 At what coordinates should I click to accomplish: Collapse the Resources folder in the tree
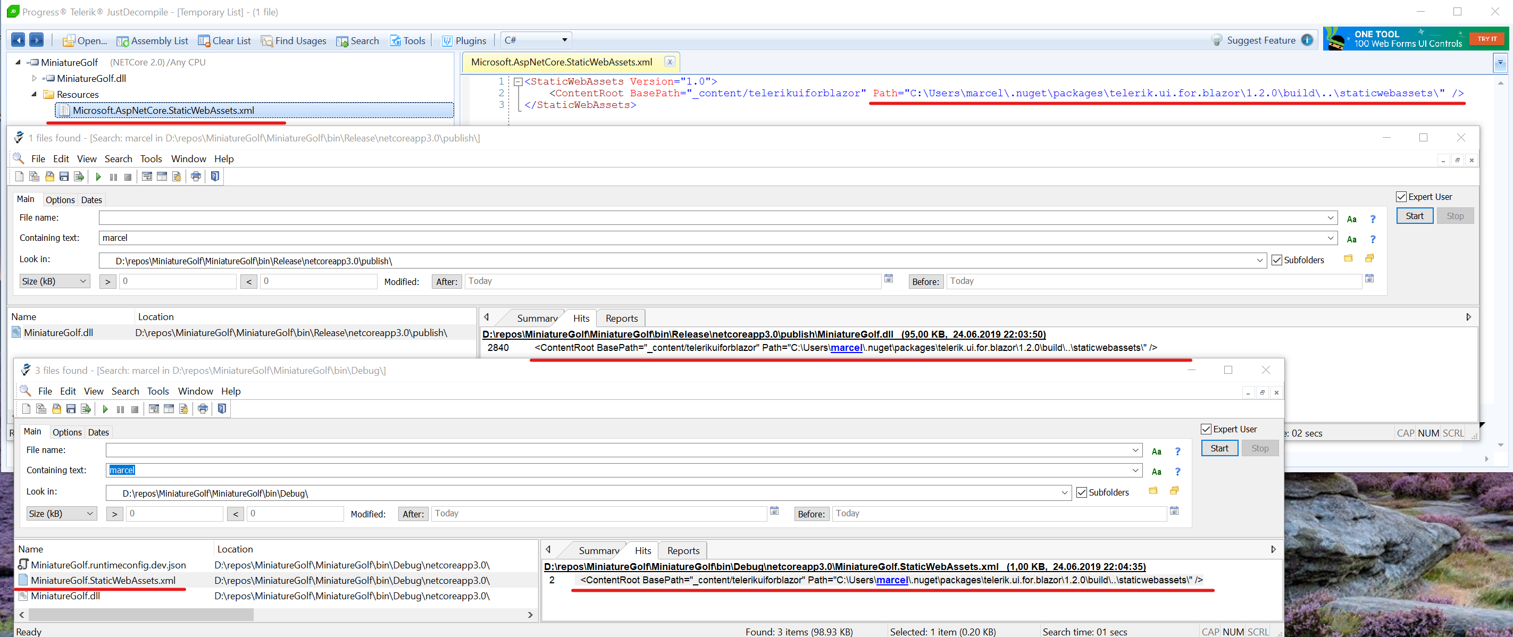click(34, 94)
